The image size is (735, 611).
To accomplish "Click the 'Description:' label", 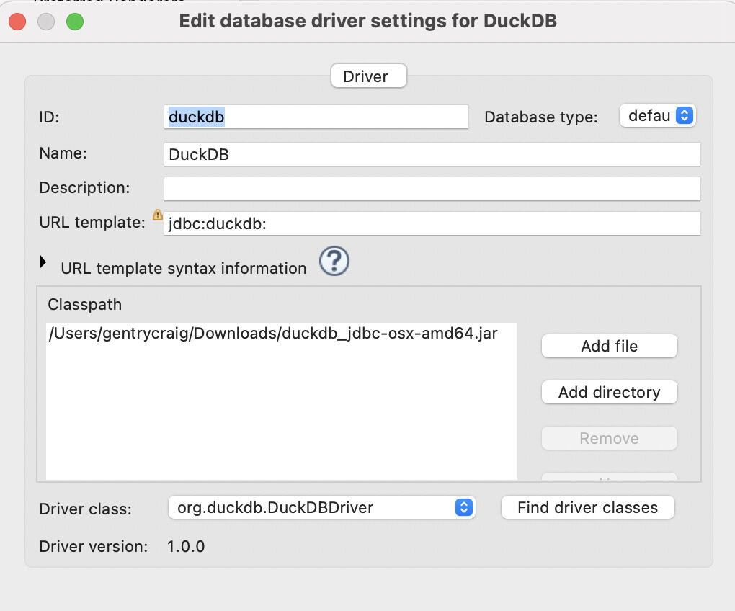I will pos(84,187).
